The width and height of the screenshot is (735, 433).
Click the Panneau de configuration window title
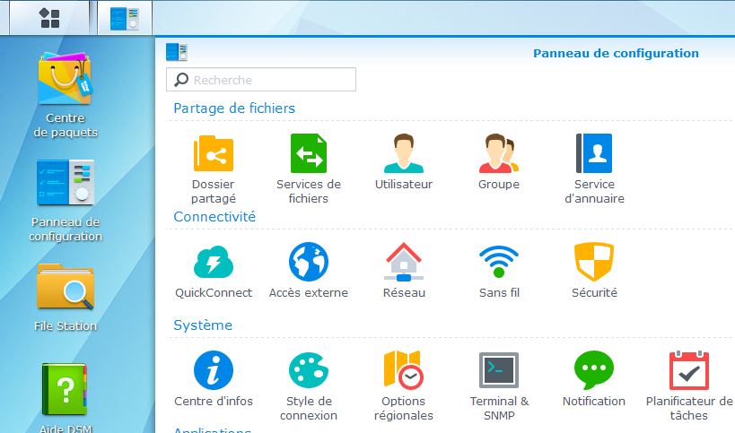(616, 54)
